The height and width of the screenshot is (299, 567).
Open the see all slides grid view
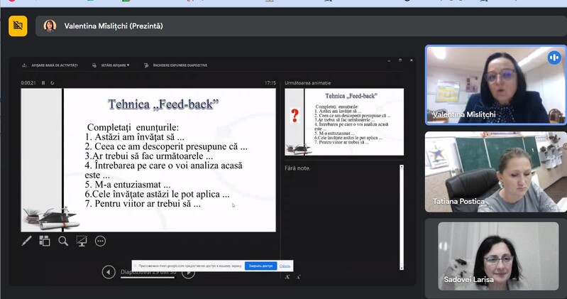[x=45, y=241]
